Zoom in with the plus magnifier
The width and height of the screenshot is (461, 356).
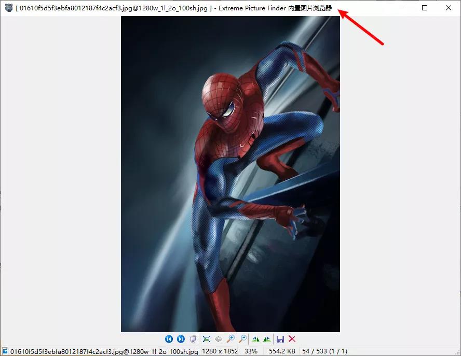(231, 339)
